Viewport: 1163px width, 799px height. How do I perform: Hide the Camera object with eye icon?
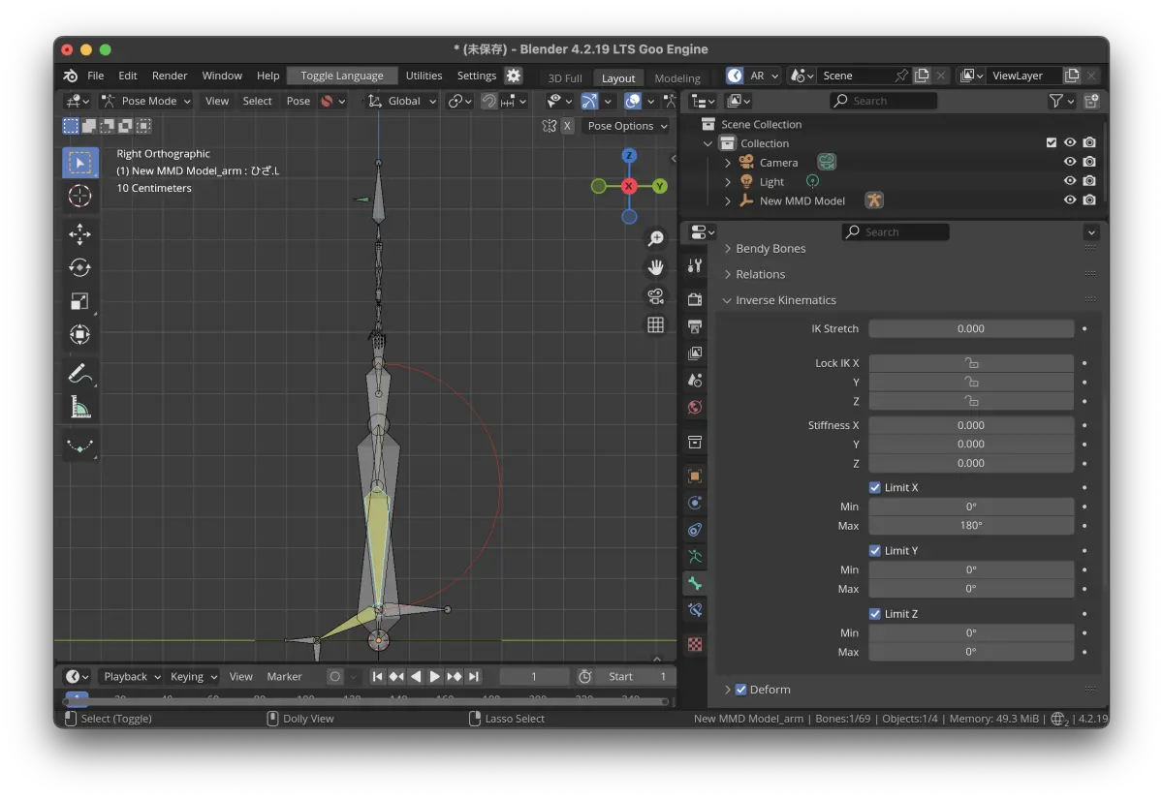coord(1070,162)
